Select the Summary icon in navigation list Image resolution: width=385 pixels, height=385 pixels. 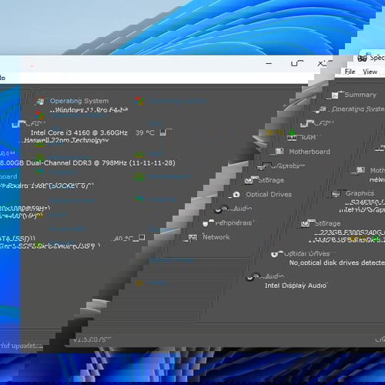(x=335, y=95)
